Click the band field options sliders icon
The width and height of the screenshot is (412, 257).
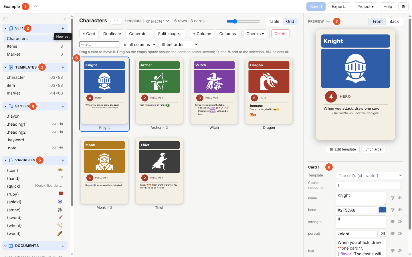click(393, 210)
